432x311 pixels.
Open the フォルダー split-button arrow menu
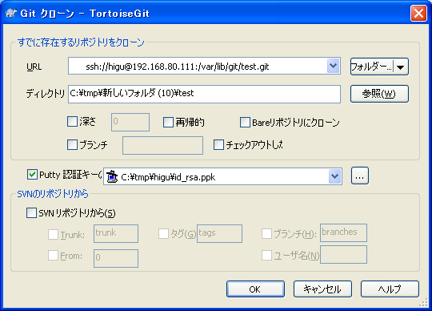tap(401, 67)
